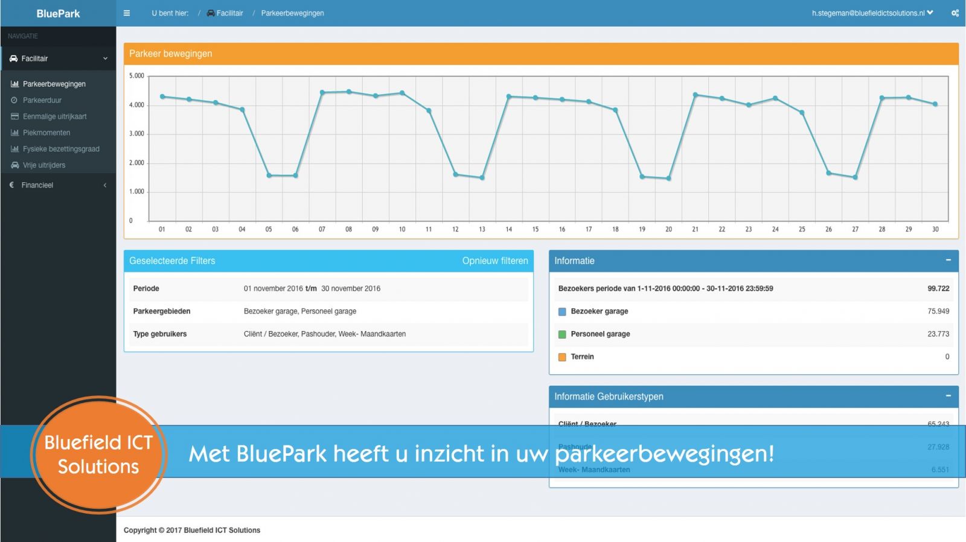Open Parkeerbewegingen in the sidebar
Viewport: 966px width, 542px height.
[54, 84]
